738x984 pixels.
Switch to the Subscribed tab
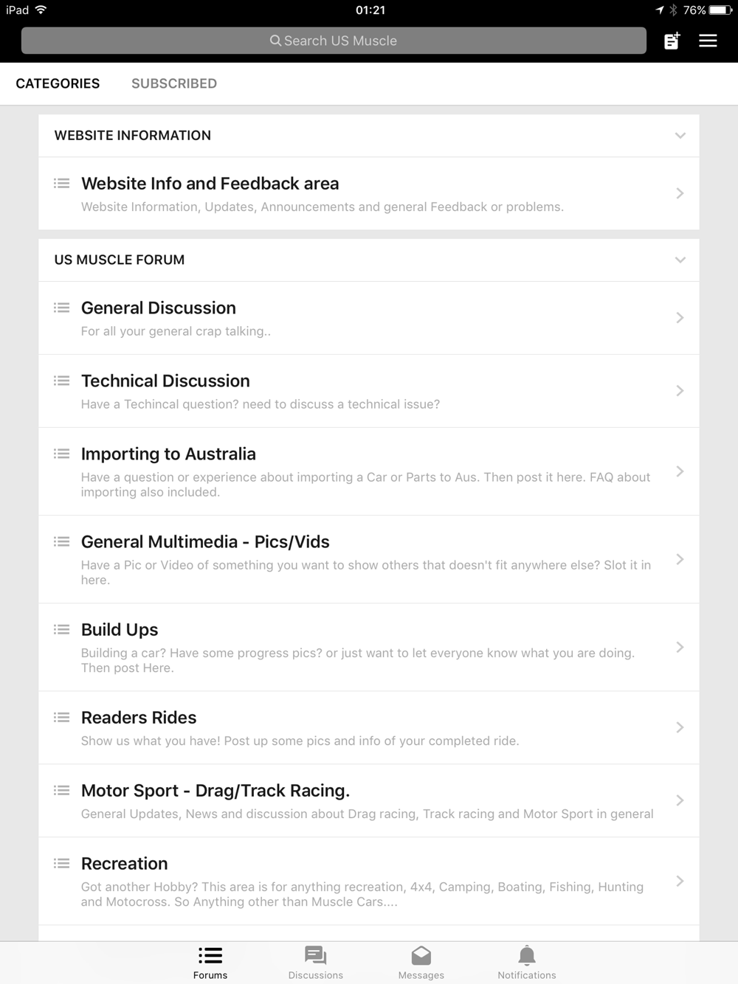[174, 83]
